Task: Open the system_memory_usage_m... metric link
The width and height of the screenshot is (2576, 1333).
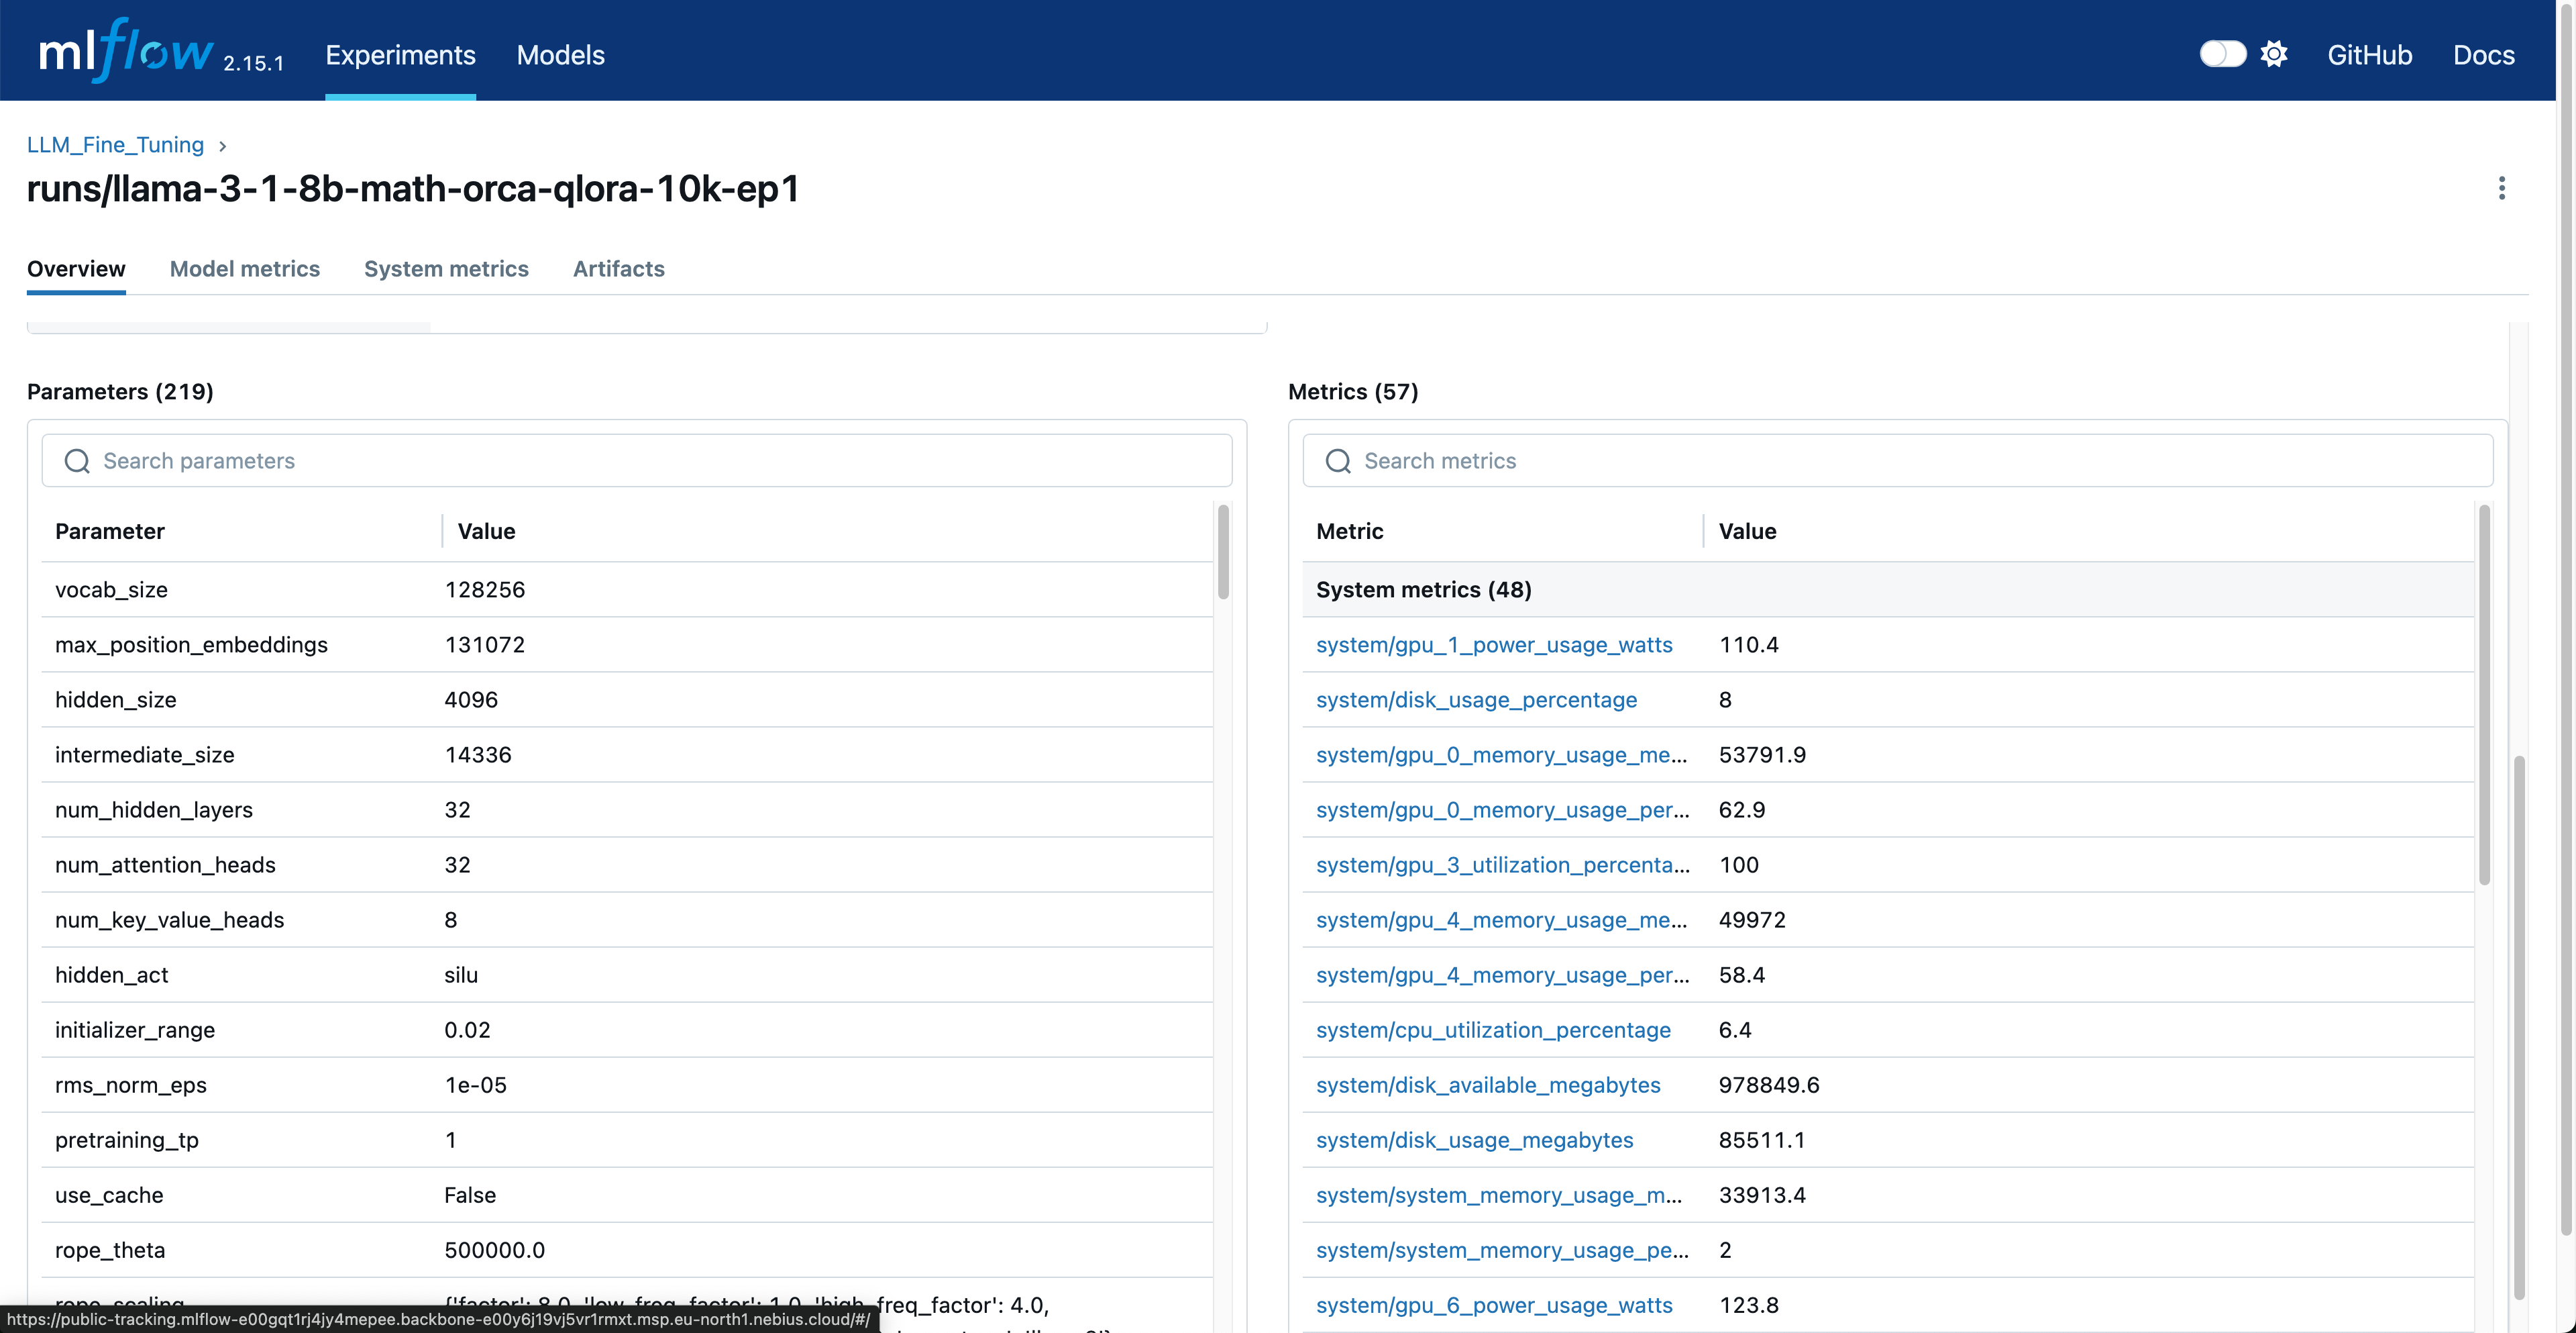Action: pos(1499,1195)
